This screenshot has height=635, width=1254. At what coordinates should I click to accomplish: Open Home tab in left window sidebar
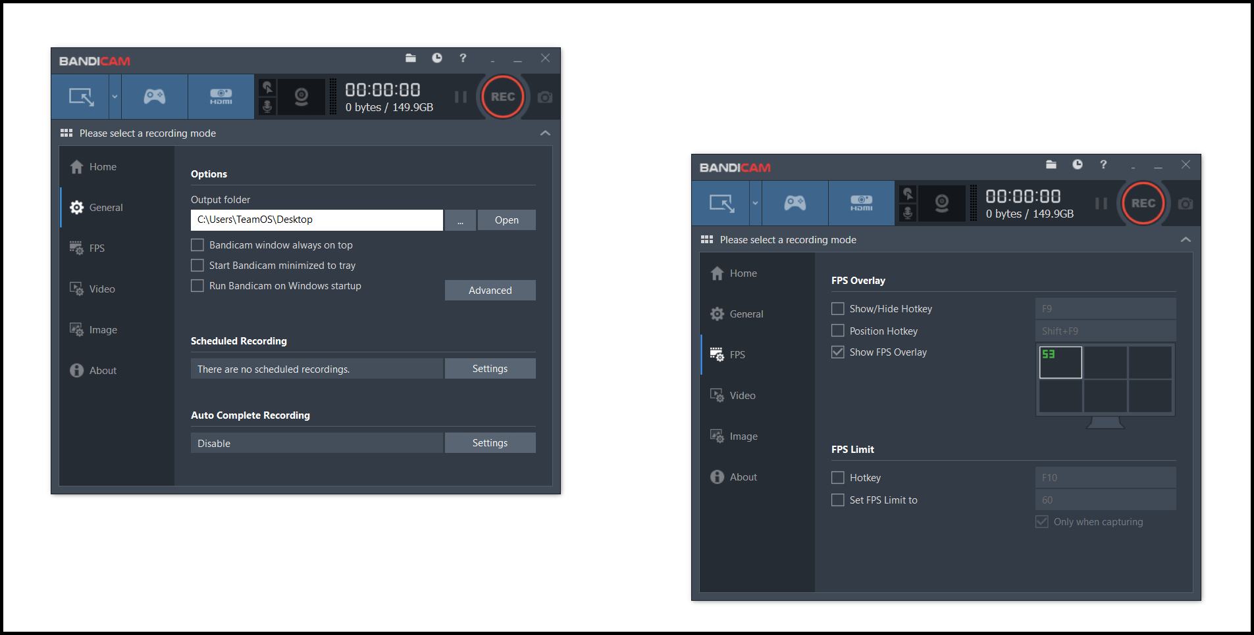[x=117, y=167]
